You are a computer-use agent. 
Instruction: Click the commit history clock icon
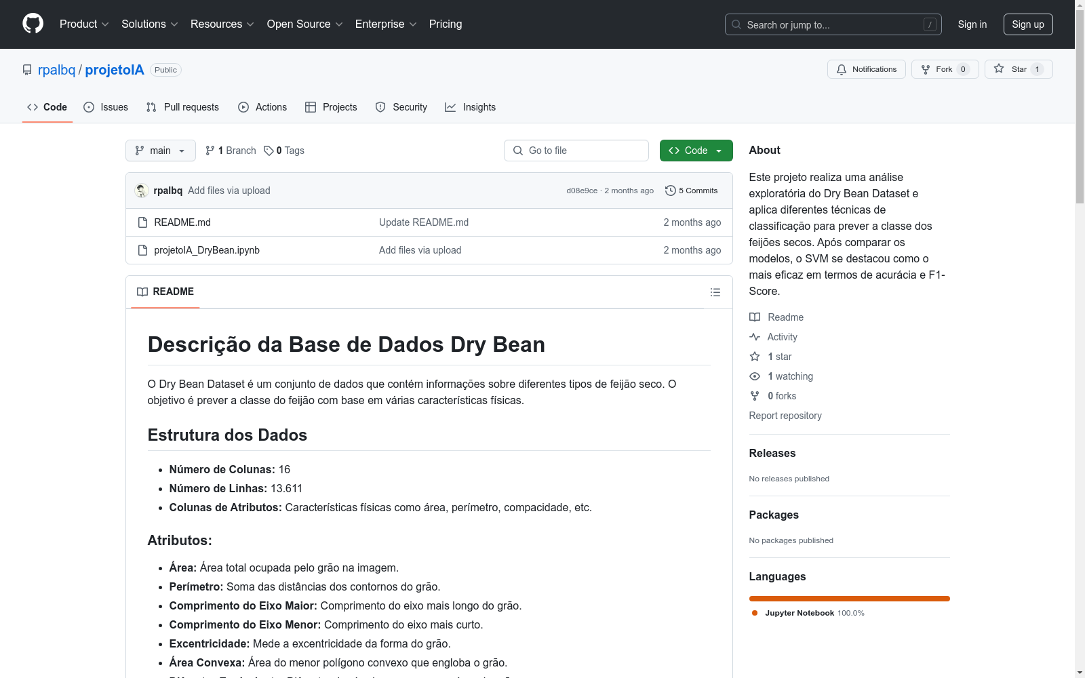[x=671, y=191]
